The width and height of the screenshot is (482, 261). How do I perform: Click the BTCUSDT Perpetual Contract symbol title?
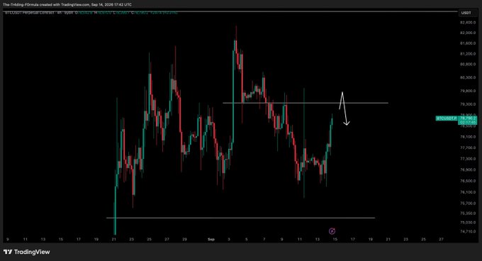pos(30,13)
